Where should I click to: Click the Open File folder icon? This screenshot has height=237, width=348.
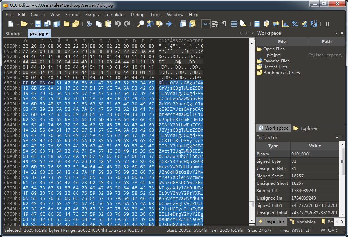click(24, 24)
